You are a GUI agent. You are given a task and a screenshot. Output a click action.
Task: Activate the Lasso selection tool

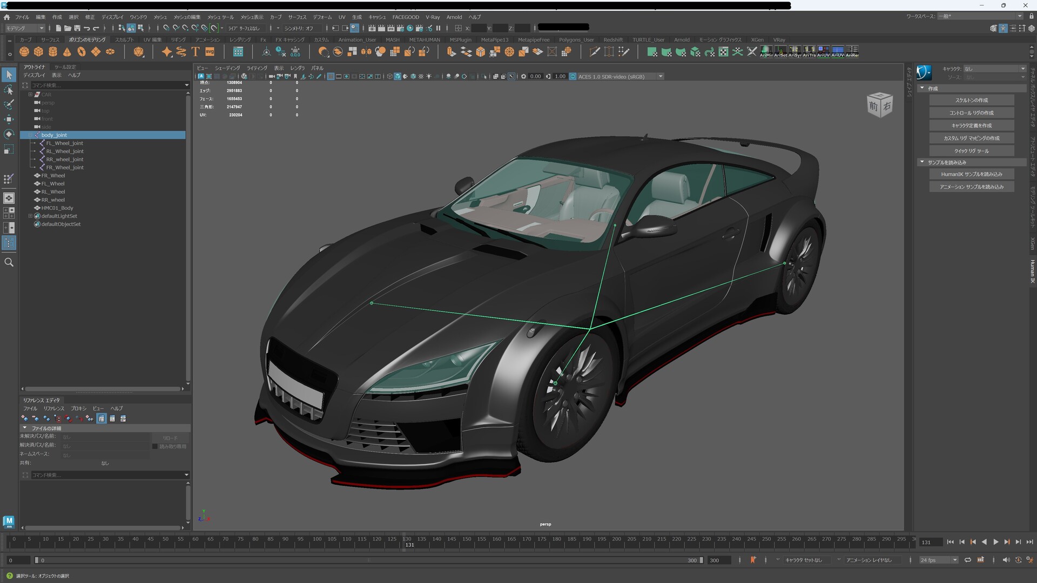tap(9, 90)
